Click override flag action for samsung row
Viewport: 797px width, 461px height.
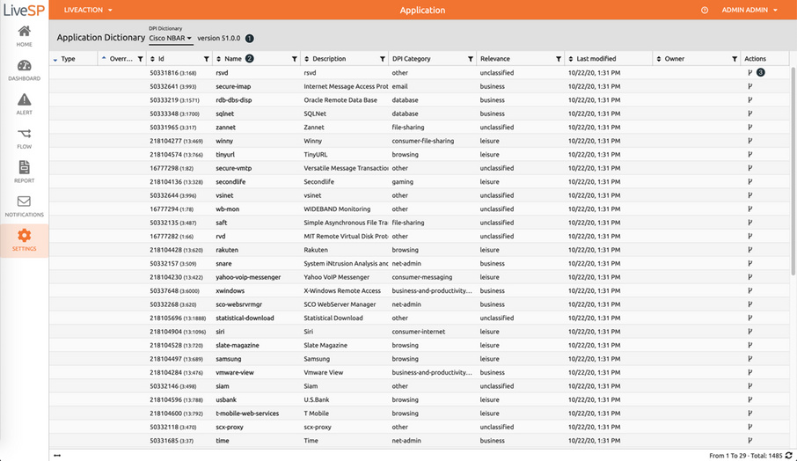[749, 359]
